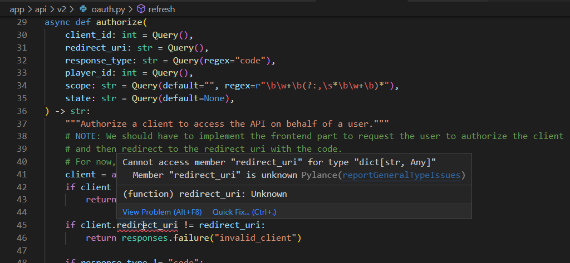Click line number 36 in the gutter
Image resolution: width=570 pixels, height=263 pixels.
click(x=21, y=111)
